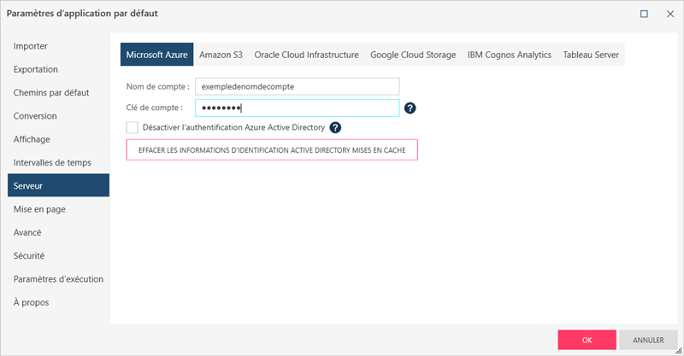
Task: Open the Oracle Cloud Infrastructure tab
Action: click(306, 55)
